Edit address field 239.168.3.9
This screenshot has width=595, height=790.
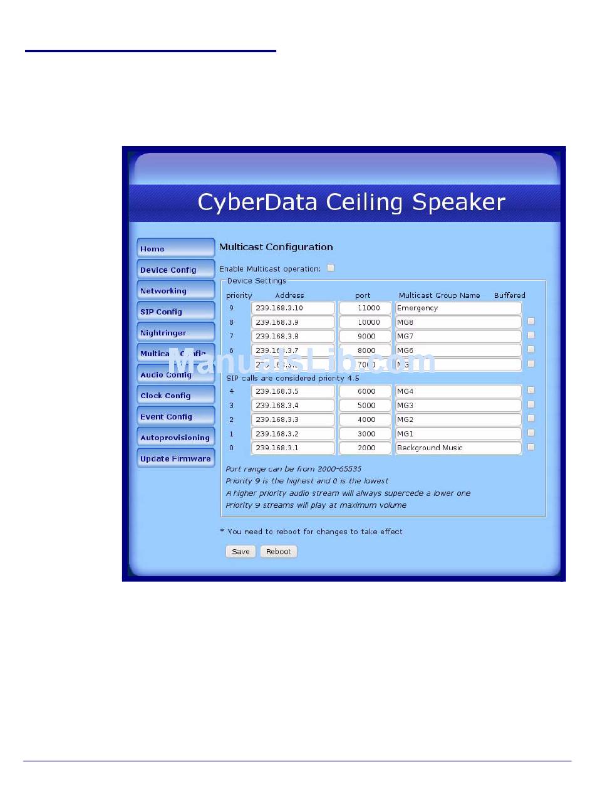[x=293, y=322]
